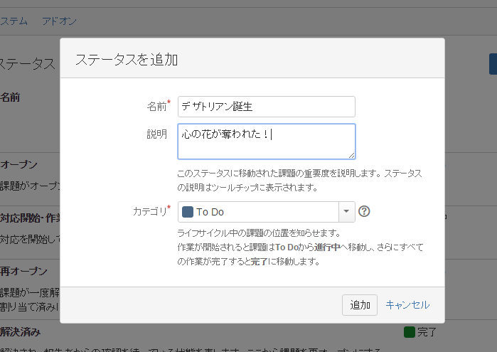This screenshot has height=352, width=497.
Task: Open the カテゴリ dropdown arrow
Action: [x=347, y=211]
